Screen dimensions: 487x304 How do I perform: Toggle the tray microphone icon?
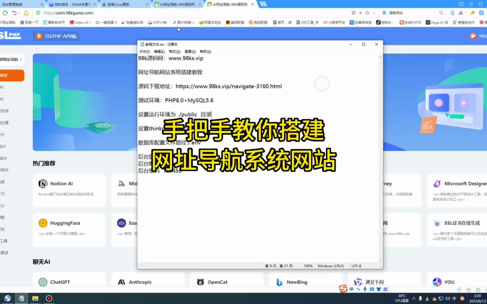[420, 298]
